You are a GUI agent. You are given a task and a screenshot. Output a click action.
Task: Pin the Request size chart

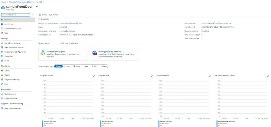pyautogui.click(x=152, y=76)
